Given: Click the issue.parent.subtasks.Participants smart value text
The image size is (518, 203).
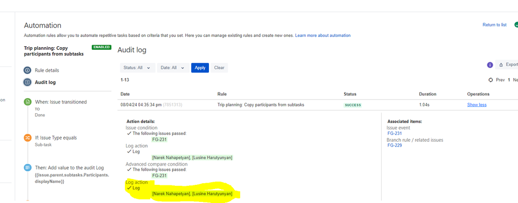Looking at the screenshot, I should (x=72, y=178).
